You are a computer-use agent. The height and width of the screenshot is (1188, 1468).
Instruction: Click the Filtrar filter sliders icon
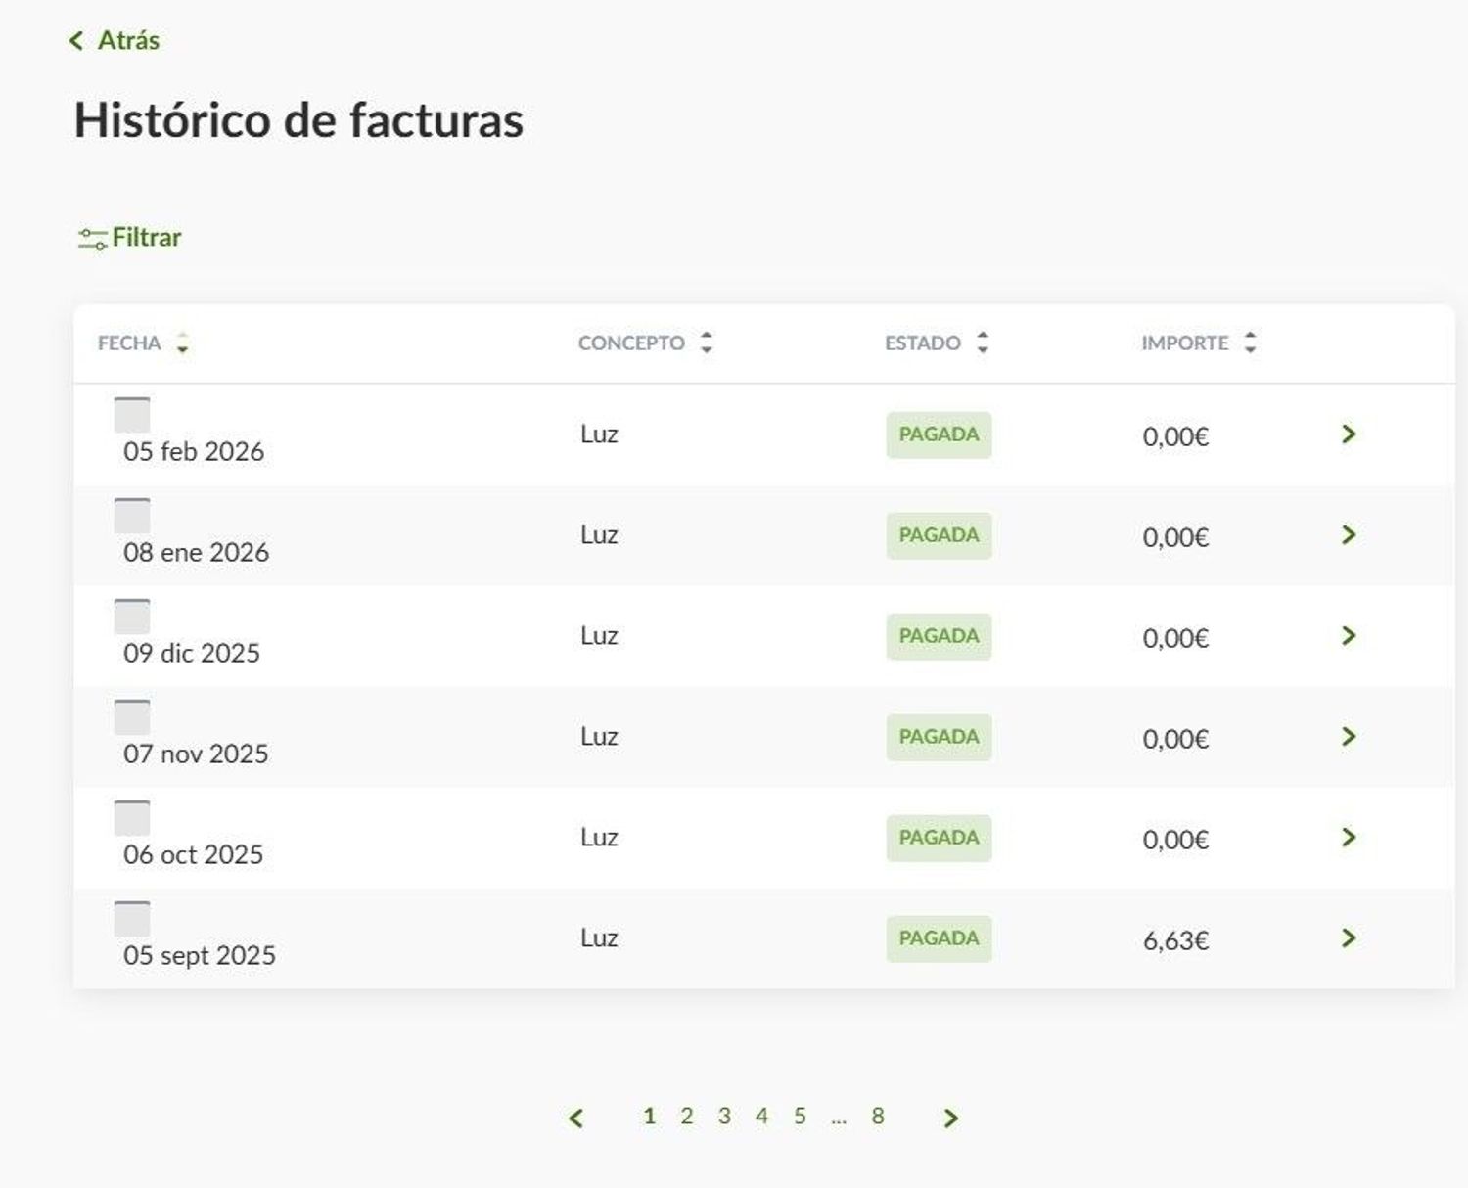(92, 238)
